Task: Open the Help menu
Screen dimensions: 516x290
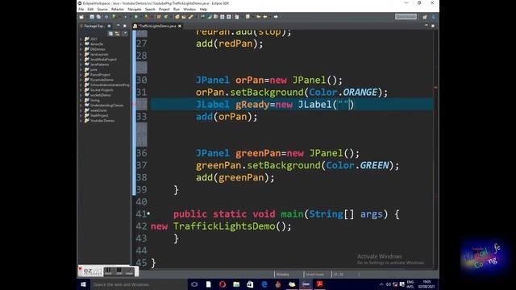Action: [203, 9]
